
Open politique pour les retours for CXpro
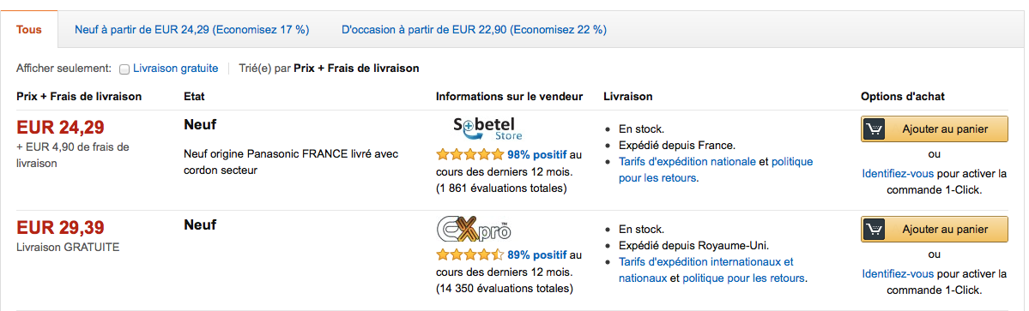click(x=743, y=278)
